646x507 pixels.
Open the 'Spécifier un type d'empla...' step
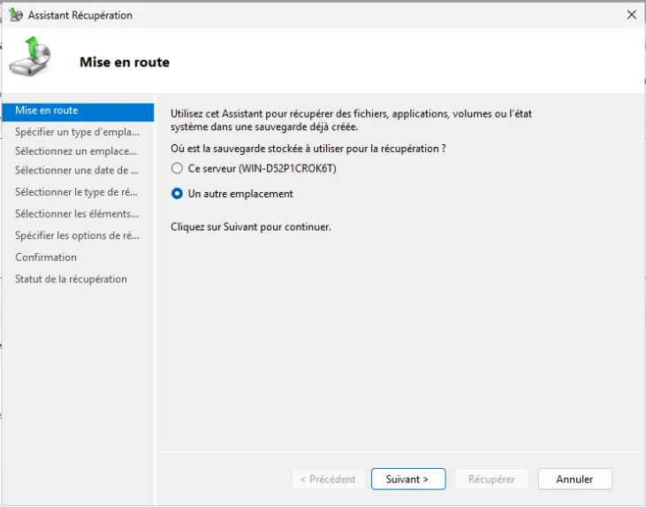click(77, 132)
